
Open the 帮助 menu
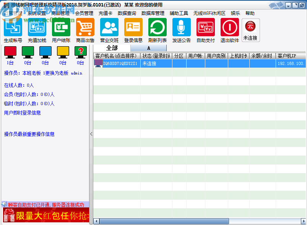[250, 13]
